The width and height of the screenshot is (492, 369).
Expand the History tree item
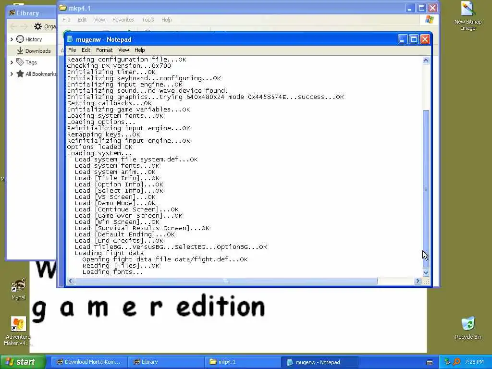click(x=12, y=39)
